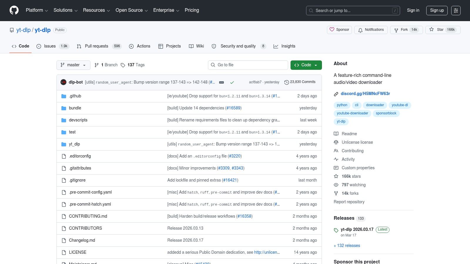Expand commit message ellipsis button
The image size is (470, 264).
(x=221, y=82)
